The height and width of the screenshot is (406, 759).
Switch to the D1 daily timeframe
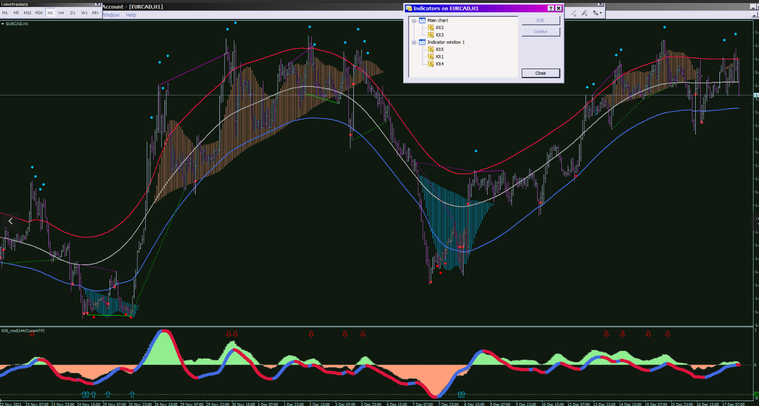point(73,13)
